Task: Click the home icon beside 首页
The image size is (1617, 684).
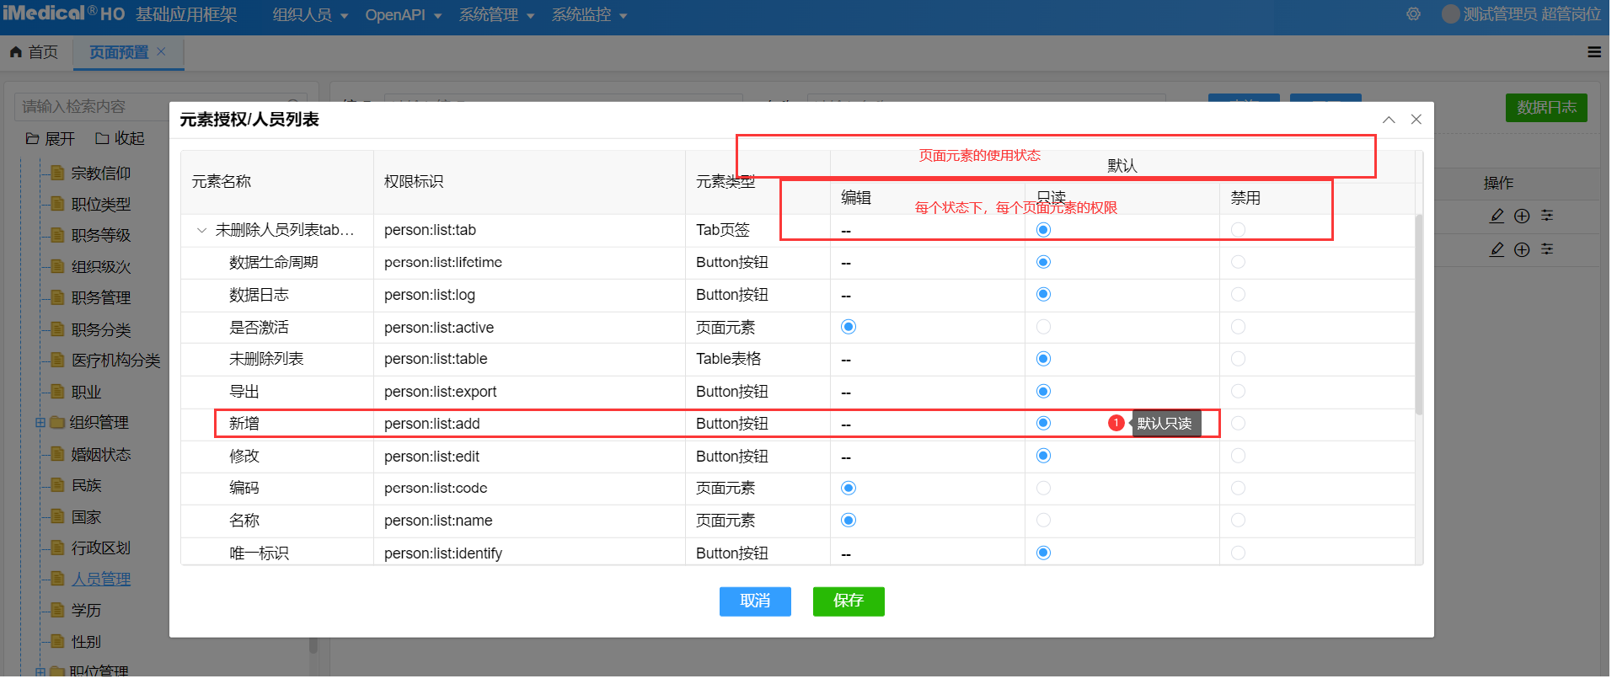Action: click(x=16, y=52)
